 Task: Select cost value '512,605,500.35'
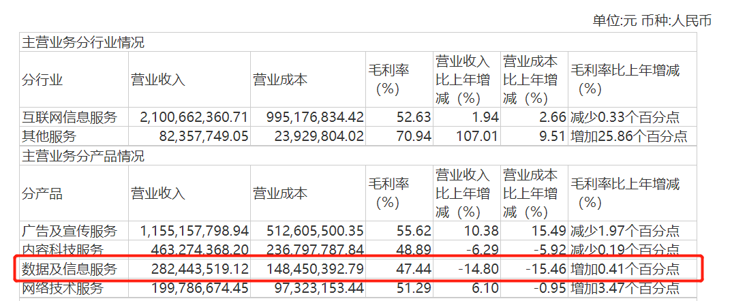coord(316,231)
